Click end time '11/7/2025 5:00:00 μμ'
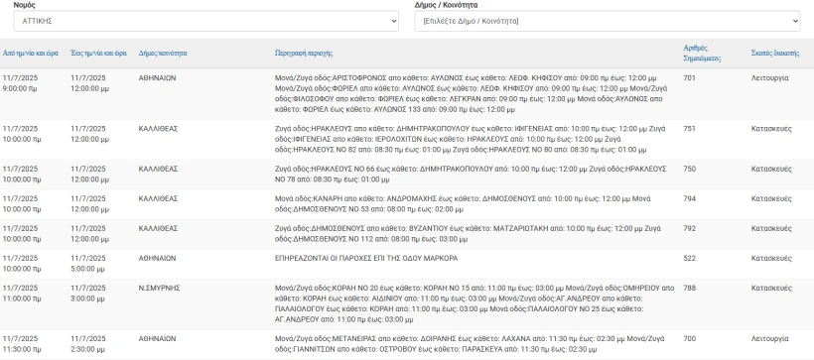Image resolution: width=814 pixels, height=360 pixels. point(89,264)
